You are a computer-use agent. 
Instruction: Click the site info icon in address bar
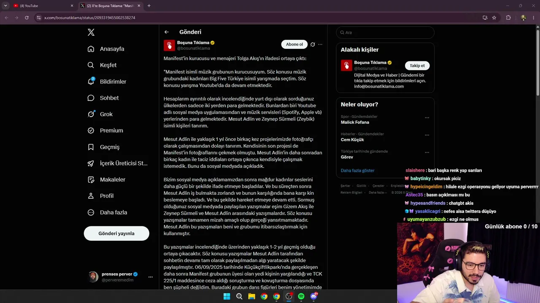(x=39, y=18)
